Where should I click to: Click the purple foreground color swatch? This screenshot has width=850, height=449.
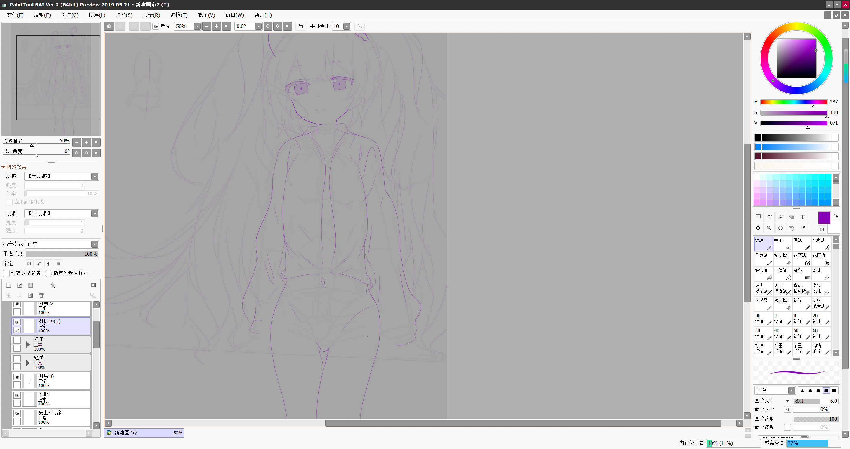point(824,218)
